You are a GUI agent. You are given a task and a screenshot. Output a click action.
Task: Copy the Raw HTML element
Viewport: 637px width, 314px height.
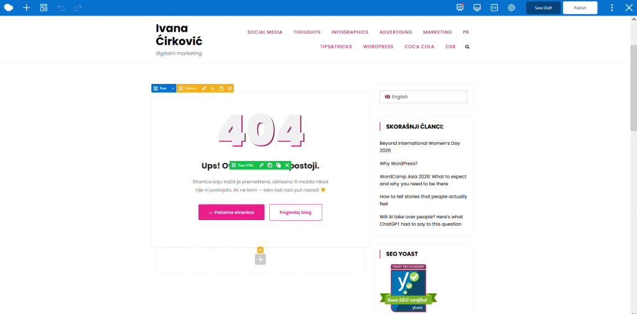point(270,165)
